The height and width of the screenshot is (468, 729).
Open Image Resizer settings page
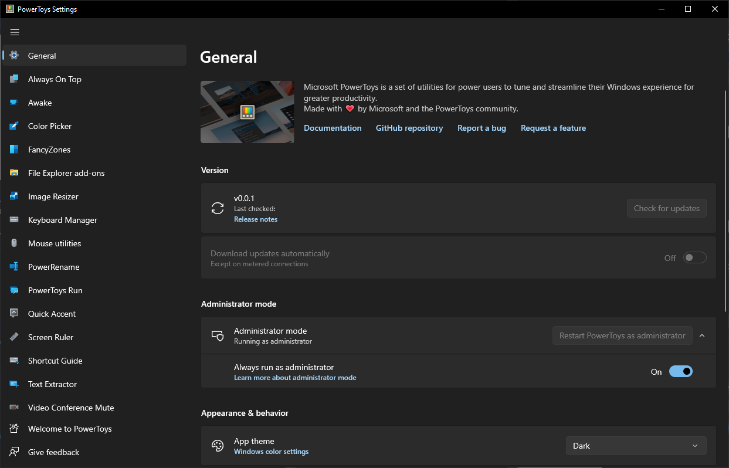point(94,196)
